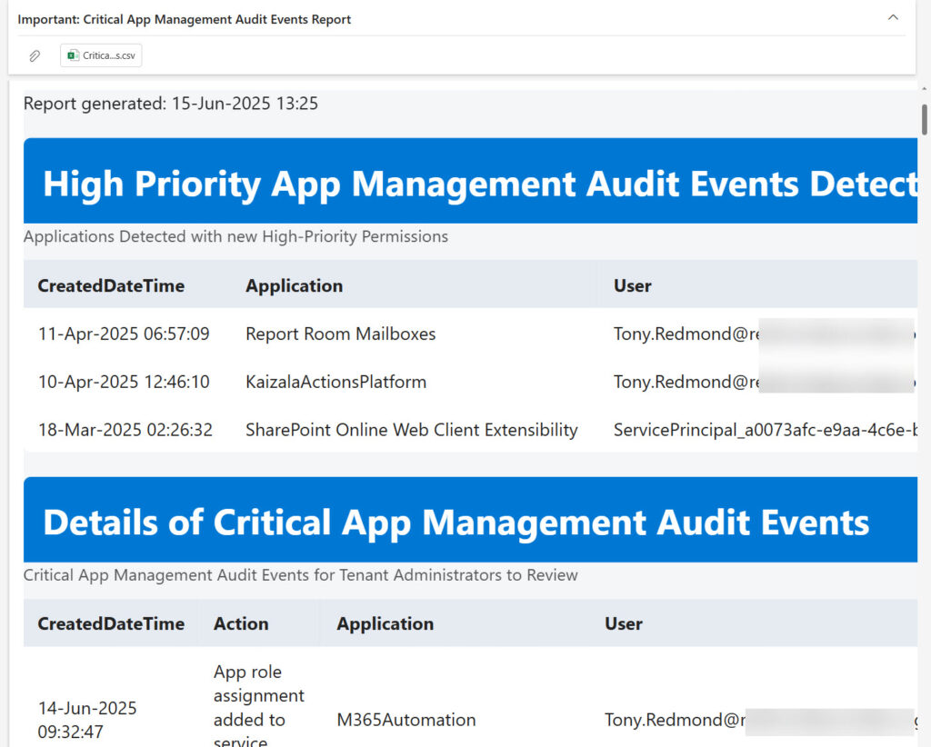Click the first table's User header
Image resolution: width=931 pixels, height=747 pixels.
633,285
